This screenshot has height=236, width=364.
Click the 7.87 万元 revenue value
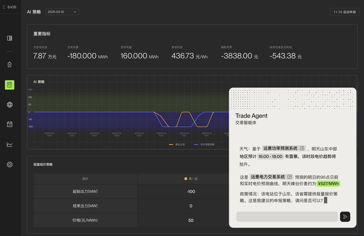point(45,56)
